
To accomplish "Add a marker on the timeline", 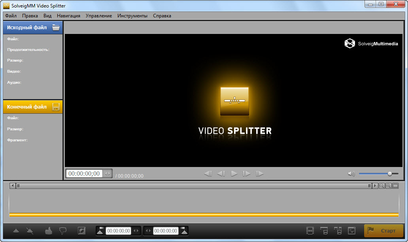I will point(16,231).
